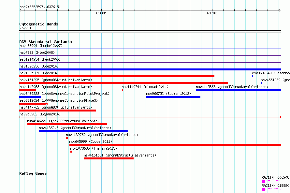Select the nsv7392 (Kidd2008) variant label
This screenshot has width=290, height=193.
[37, 52]
